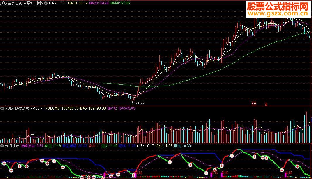The height and width of the screenshot is (179, 312).
Task: Select the MA5: 57.05 label
Action: click(58, 3)
